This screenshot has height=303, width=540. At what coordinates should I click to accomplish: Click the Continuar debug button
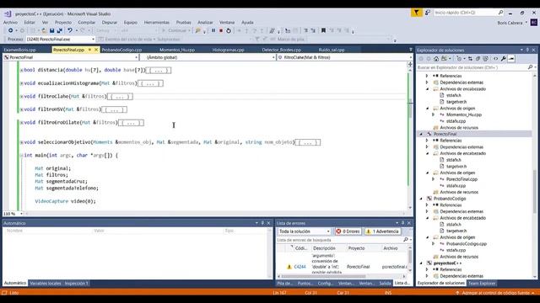(175, 30)
